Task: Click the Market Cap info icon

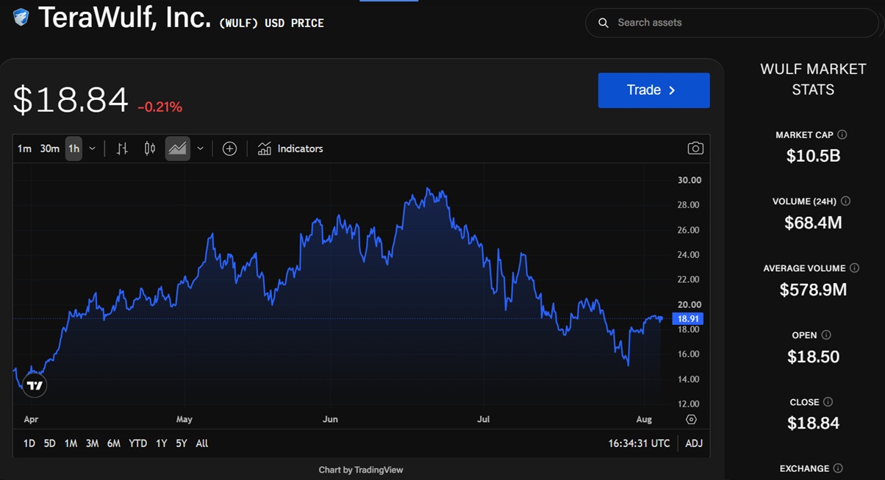Action: tap(842, 135)
